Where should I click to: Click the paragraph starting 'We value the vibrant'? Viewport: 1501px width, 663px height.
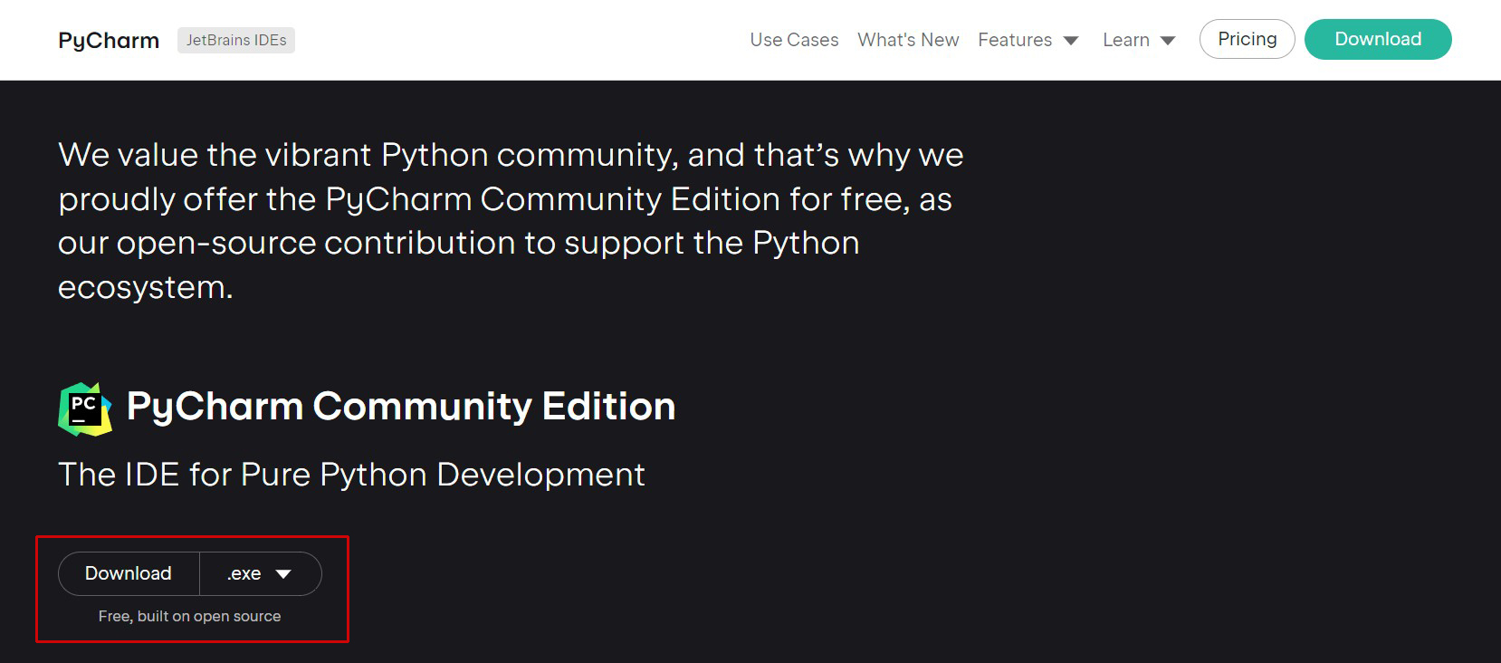[x=511, y=155]
